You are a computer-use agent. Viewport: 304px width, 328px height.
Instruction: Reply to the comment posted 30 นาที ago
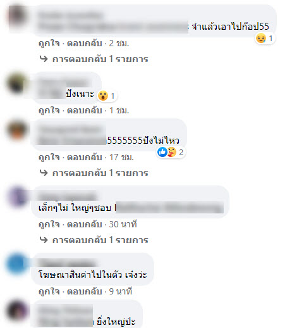click(85, 224)
